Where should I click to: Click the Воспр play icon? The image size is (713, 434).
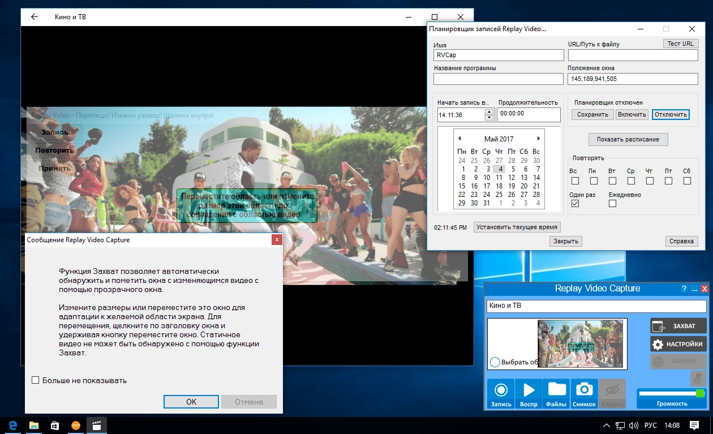click(x=529, y=393)
